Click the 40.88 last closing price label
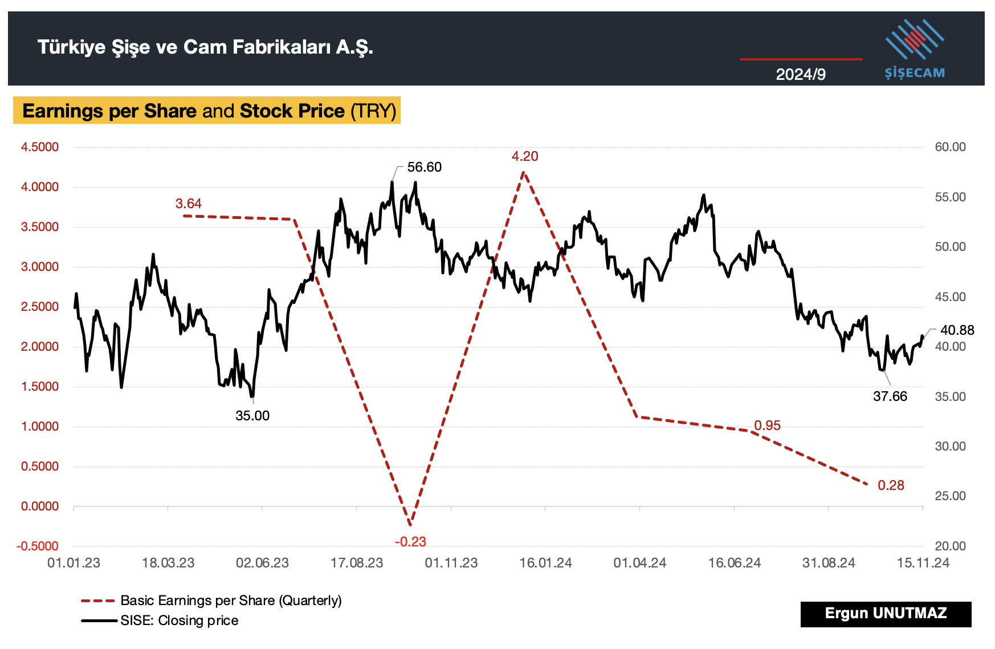The width and height of the screenshot is (995, 649). click(957, 330)
